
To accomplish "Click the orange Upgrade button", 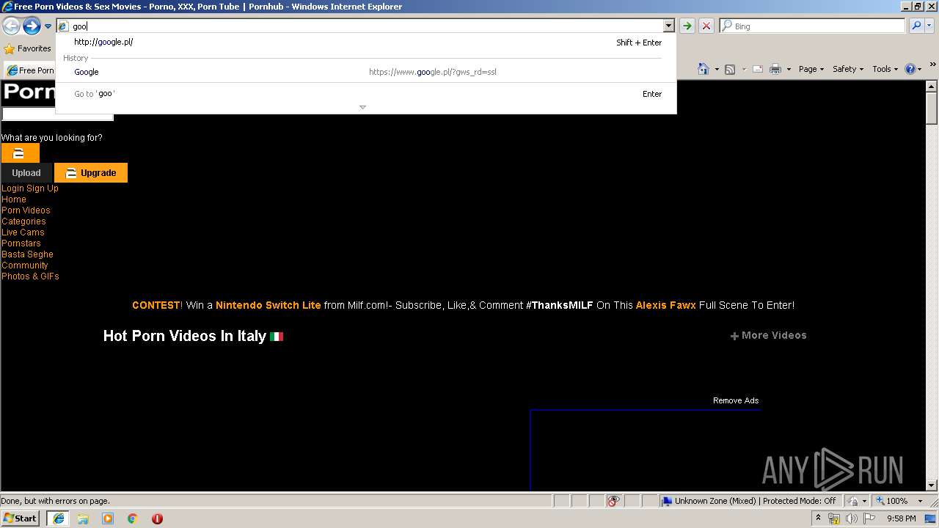I will pos(91,173).
